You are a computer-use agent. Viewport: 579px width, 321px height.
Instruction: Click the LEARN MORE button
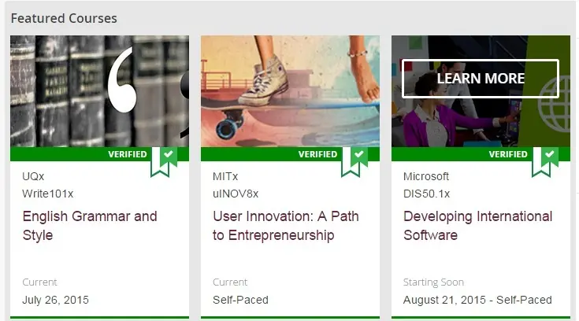481,79
